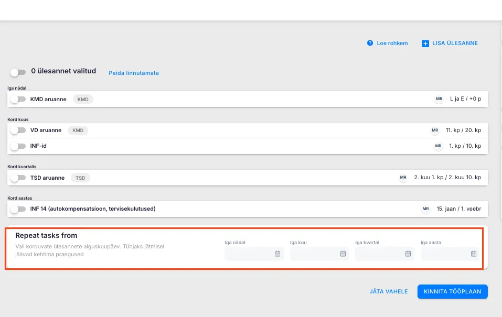The height and width of the screenshot is (317, 502).
Task: Open the Loe rohkem link
Action: tap(392, 43)
